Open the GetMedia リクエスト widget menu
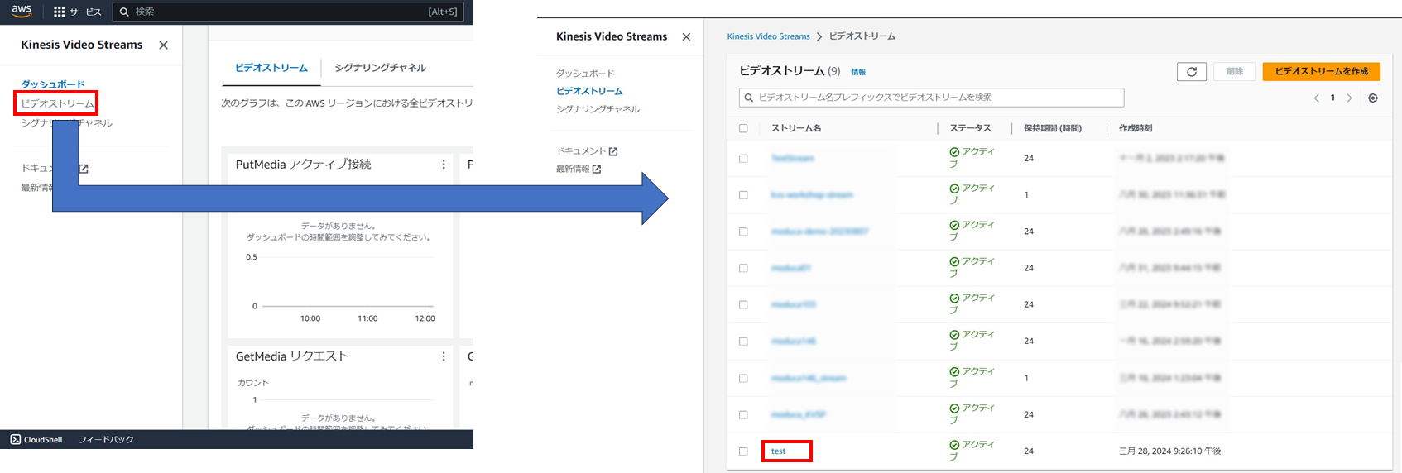This screenshot has height=473, width=1402. (x=444, y=356)
